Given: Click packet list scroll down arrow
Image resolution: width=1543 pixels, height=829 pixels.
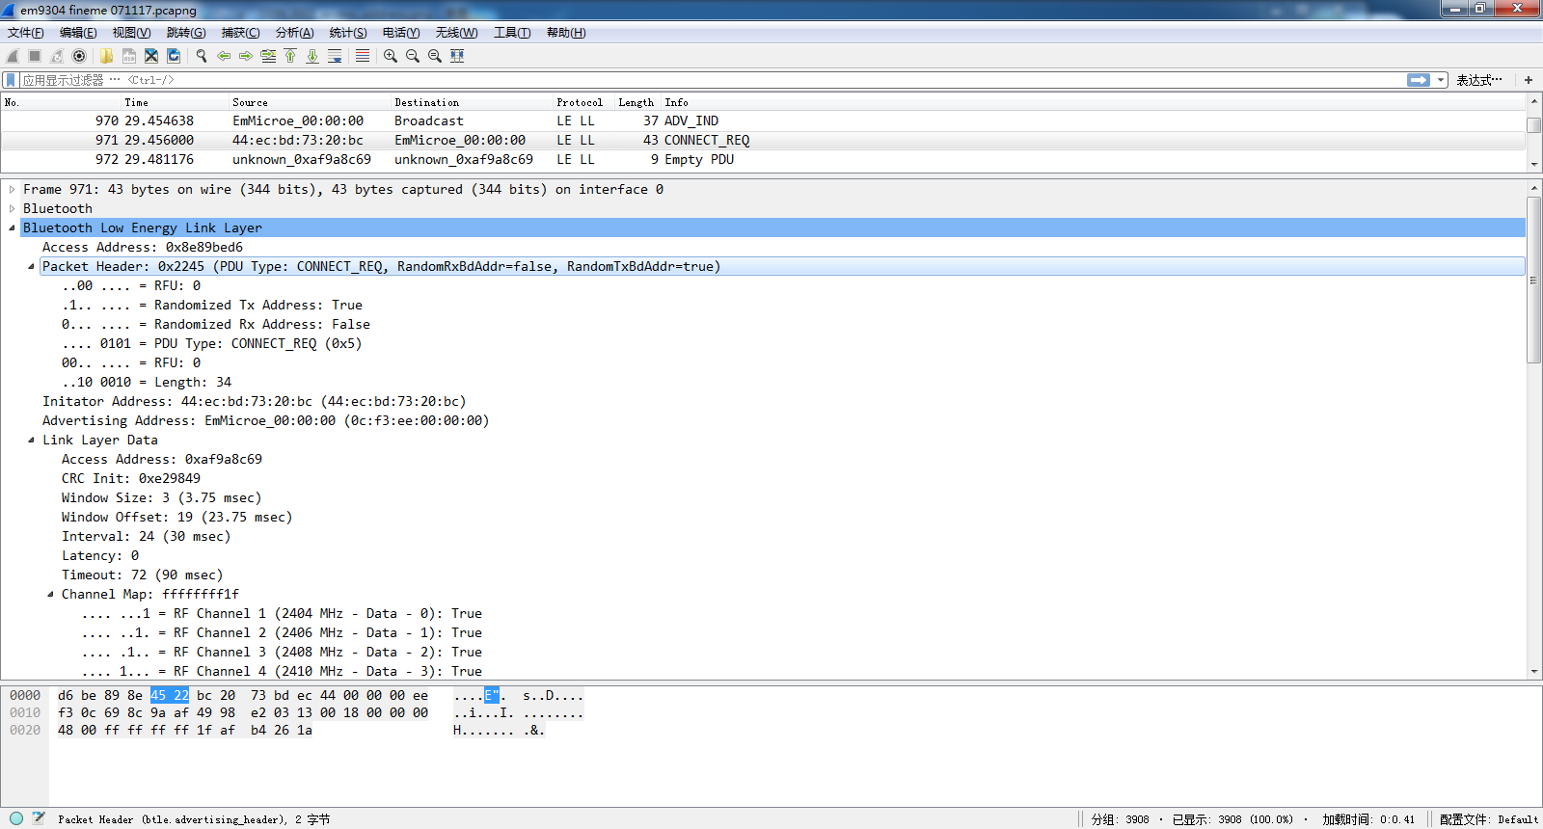Looking at the screenshot, I should pos(1533,164).
